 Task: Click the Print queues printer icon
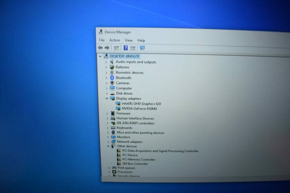pos(114,168)
